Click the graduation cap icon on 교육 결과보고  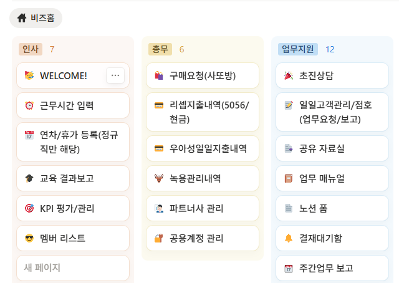click(x=29, y=178)
